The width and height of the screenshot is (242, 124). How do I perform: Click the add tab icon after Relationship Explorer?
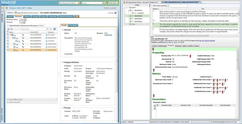(x=77, y=17)
